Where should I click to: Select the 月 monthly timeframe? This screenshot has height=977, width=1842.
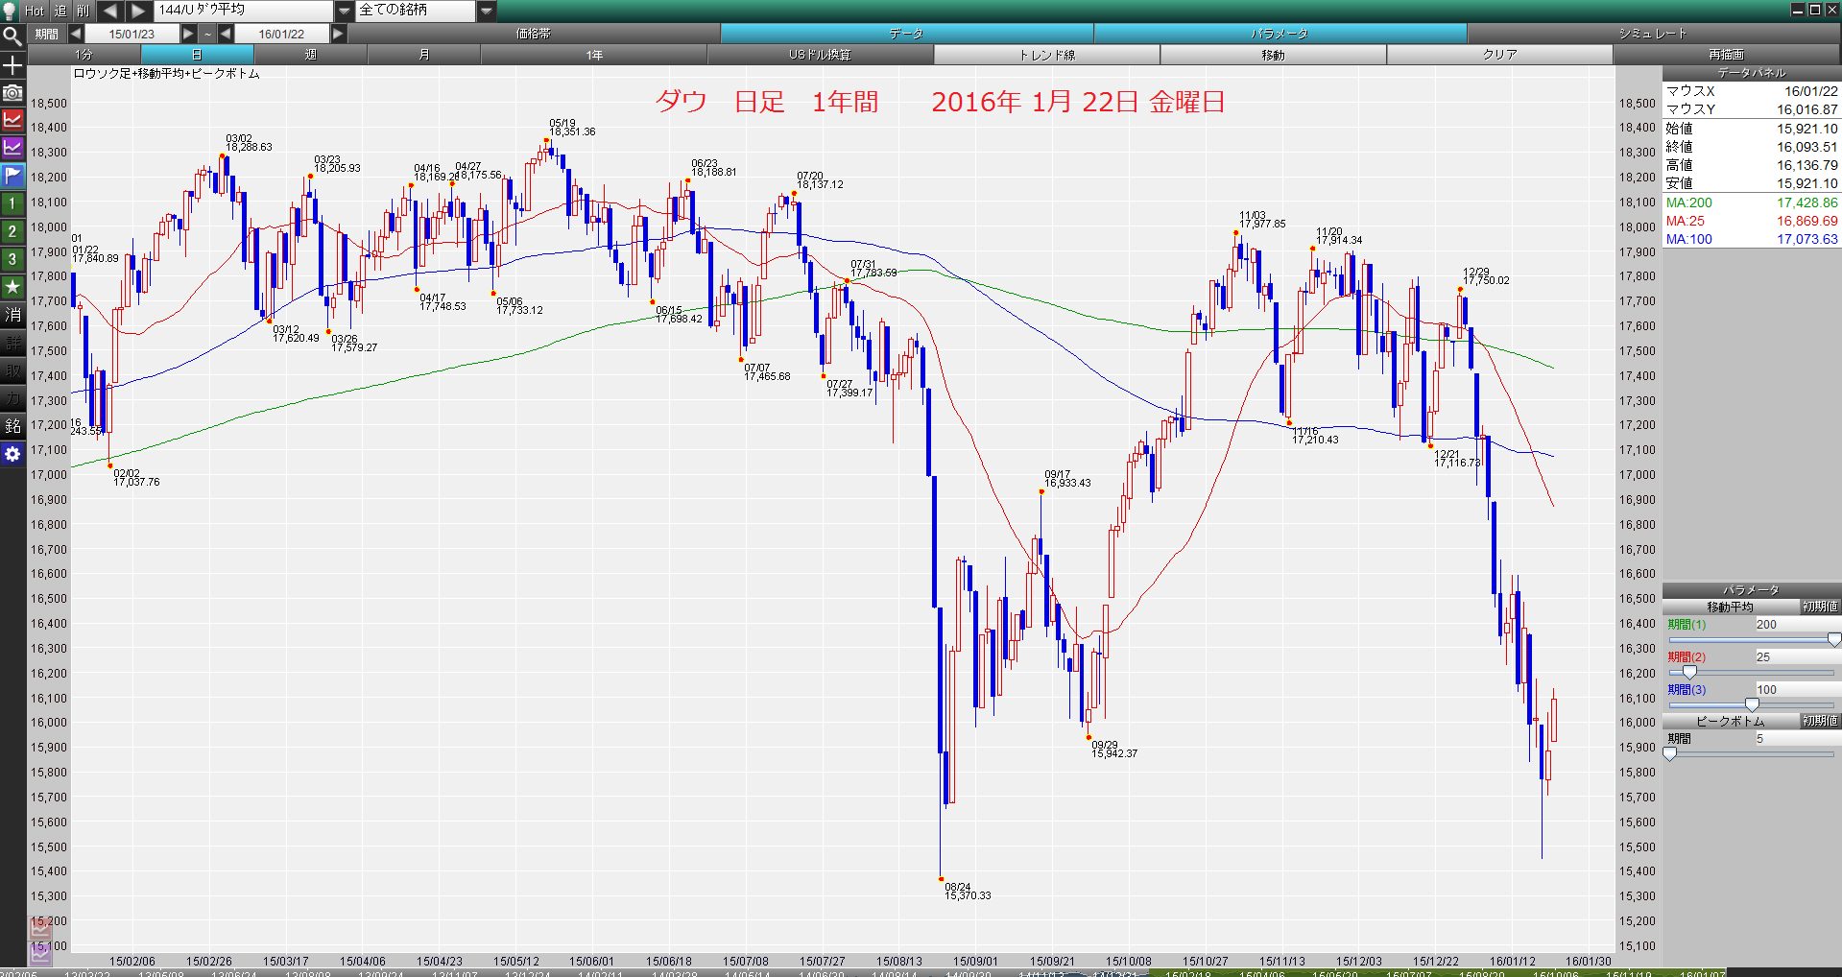coord(423,55)
